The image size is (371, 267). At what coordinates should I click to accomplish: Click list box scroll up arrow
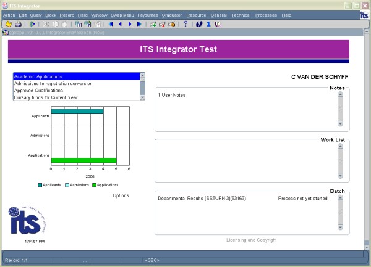(142, 75)
